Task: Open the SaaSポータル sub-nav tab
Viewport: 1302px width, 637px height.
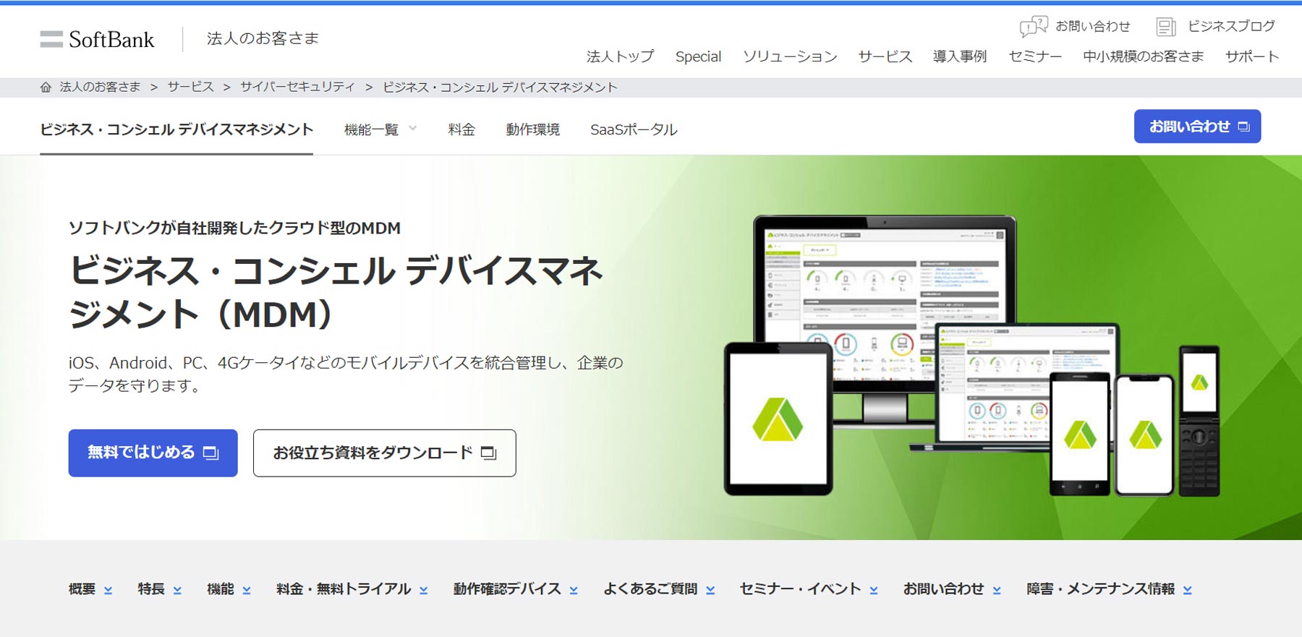Action: tap(634, 129)
